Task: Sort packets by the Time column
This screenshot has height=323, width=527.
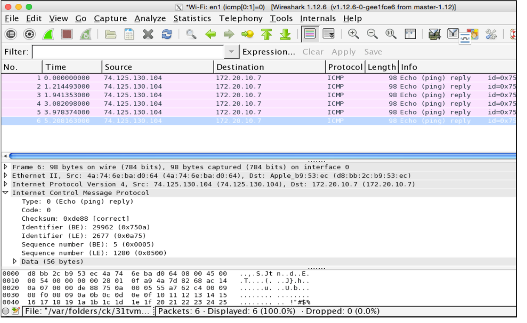Action: point(56,67)
